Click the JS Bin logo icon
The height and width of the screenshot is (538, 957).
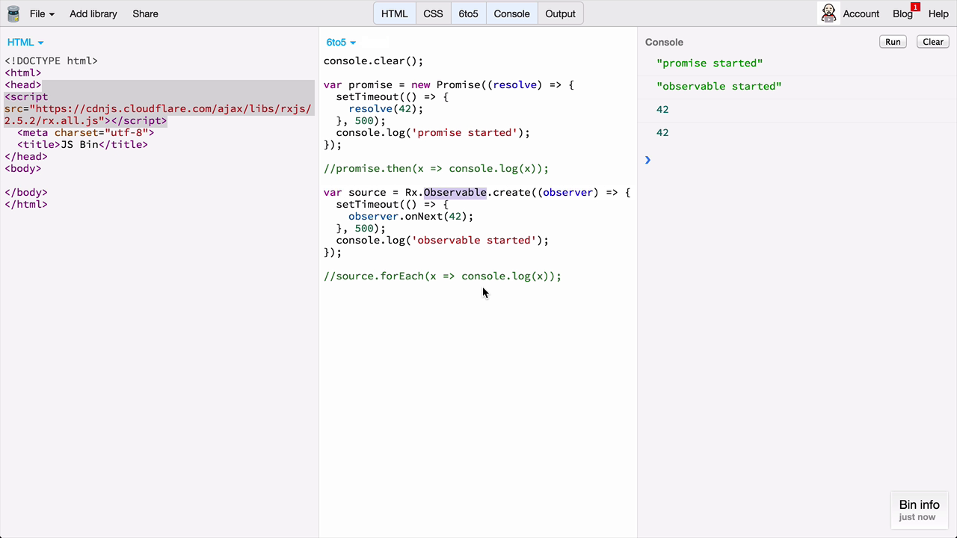click(13, 13)
